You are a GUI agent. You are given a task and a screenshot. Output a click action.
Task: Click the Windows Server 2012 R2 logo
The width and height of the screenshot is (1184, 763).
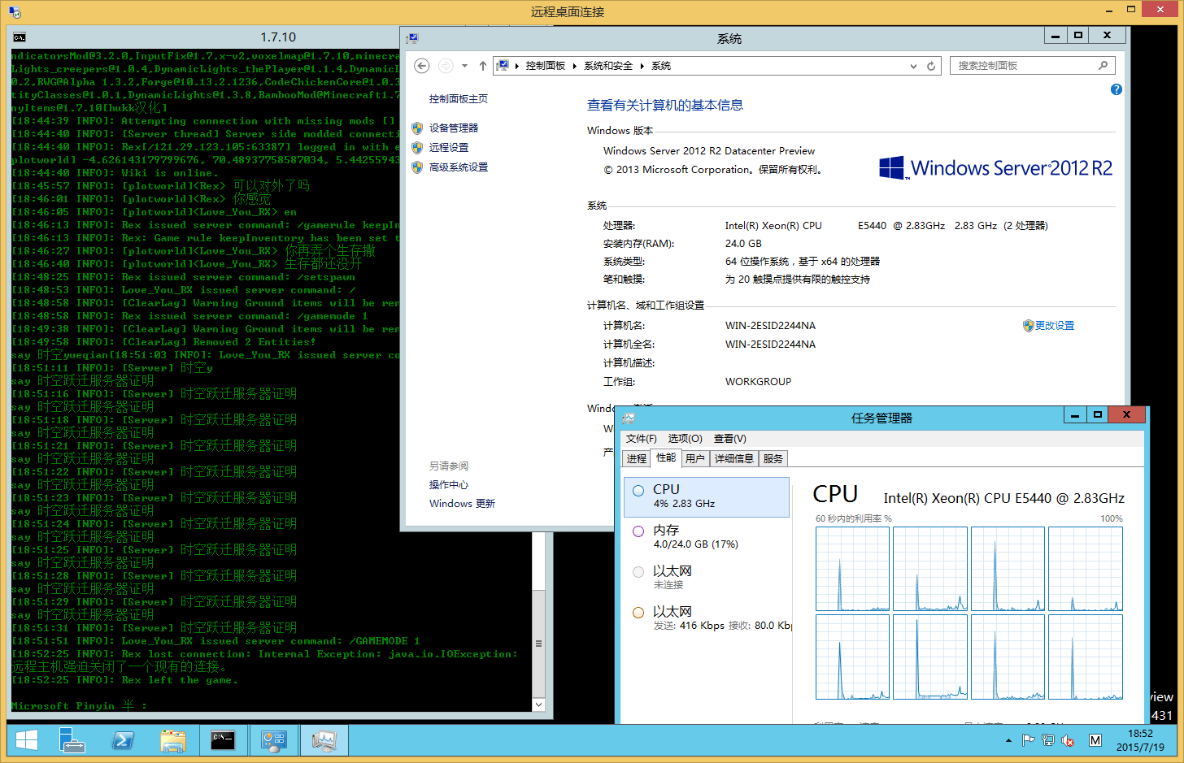(x=995, y=167)
